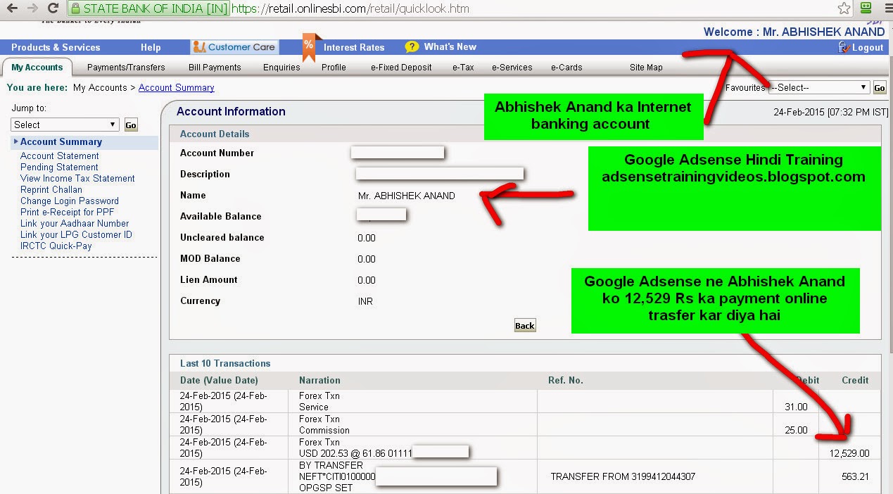The width and height of the screenshot is (893, 494).
Task: Open What's New link
Action: [450, 47]
